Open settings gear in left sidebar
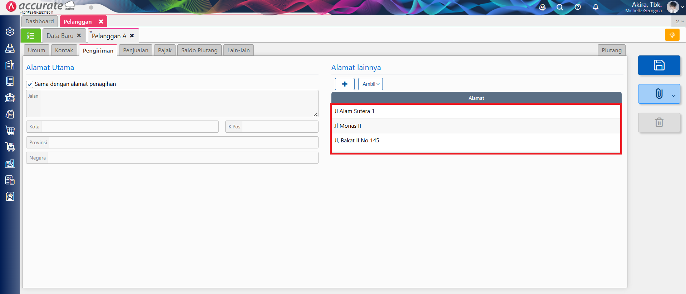 tap(10, 32)
